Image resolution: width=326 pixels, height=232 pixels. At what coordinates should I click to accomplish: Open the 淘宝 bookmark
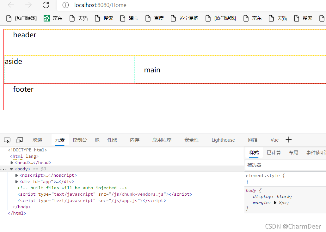(x=129, y=18)
